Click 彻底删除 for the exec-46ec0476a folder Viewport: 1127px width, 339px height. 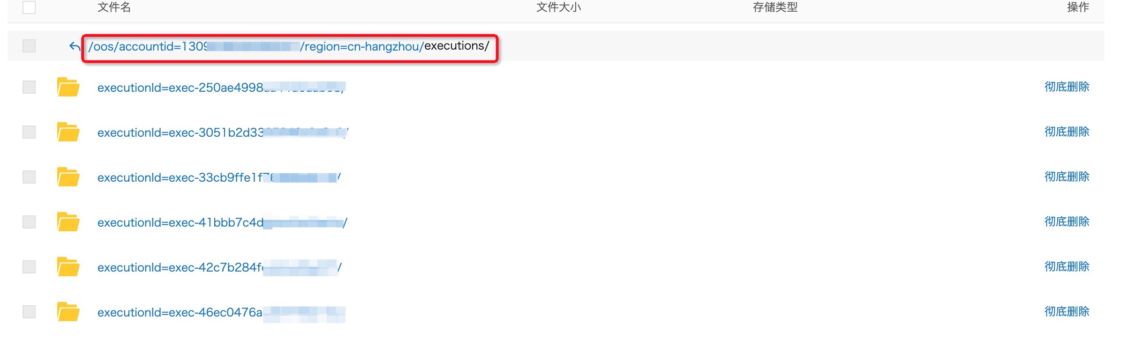(x=1067, y=311)
